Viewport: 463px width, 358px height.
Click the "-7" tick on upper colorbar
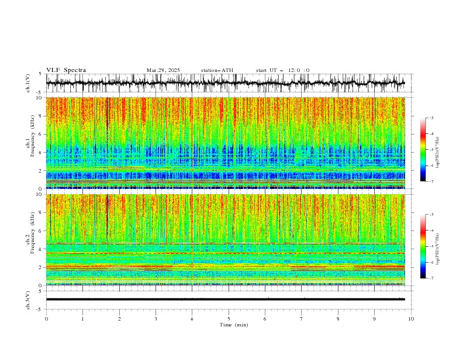click(431, 181)
